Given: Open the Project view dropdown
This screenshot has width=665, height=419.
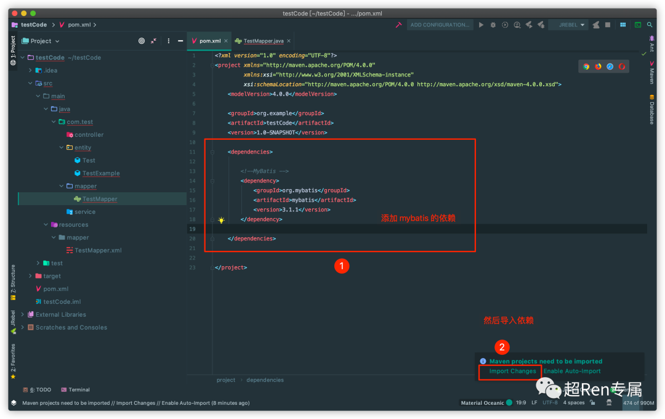Looking at the screenshot, I should pos(41,41).
